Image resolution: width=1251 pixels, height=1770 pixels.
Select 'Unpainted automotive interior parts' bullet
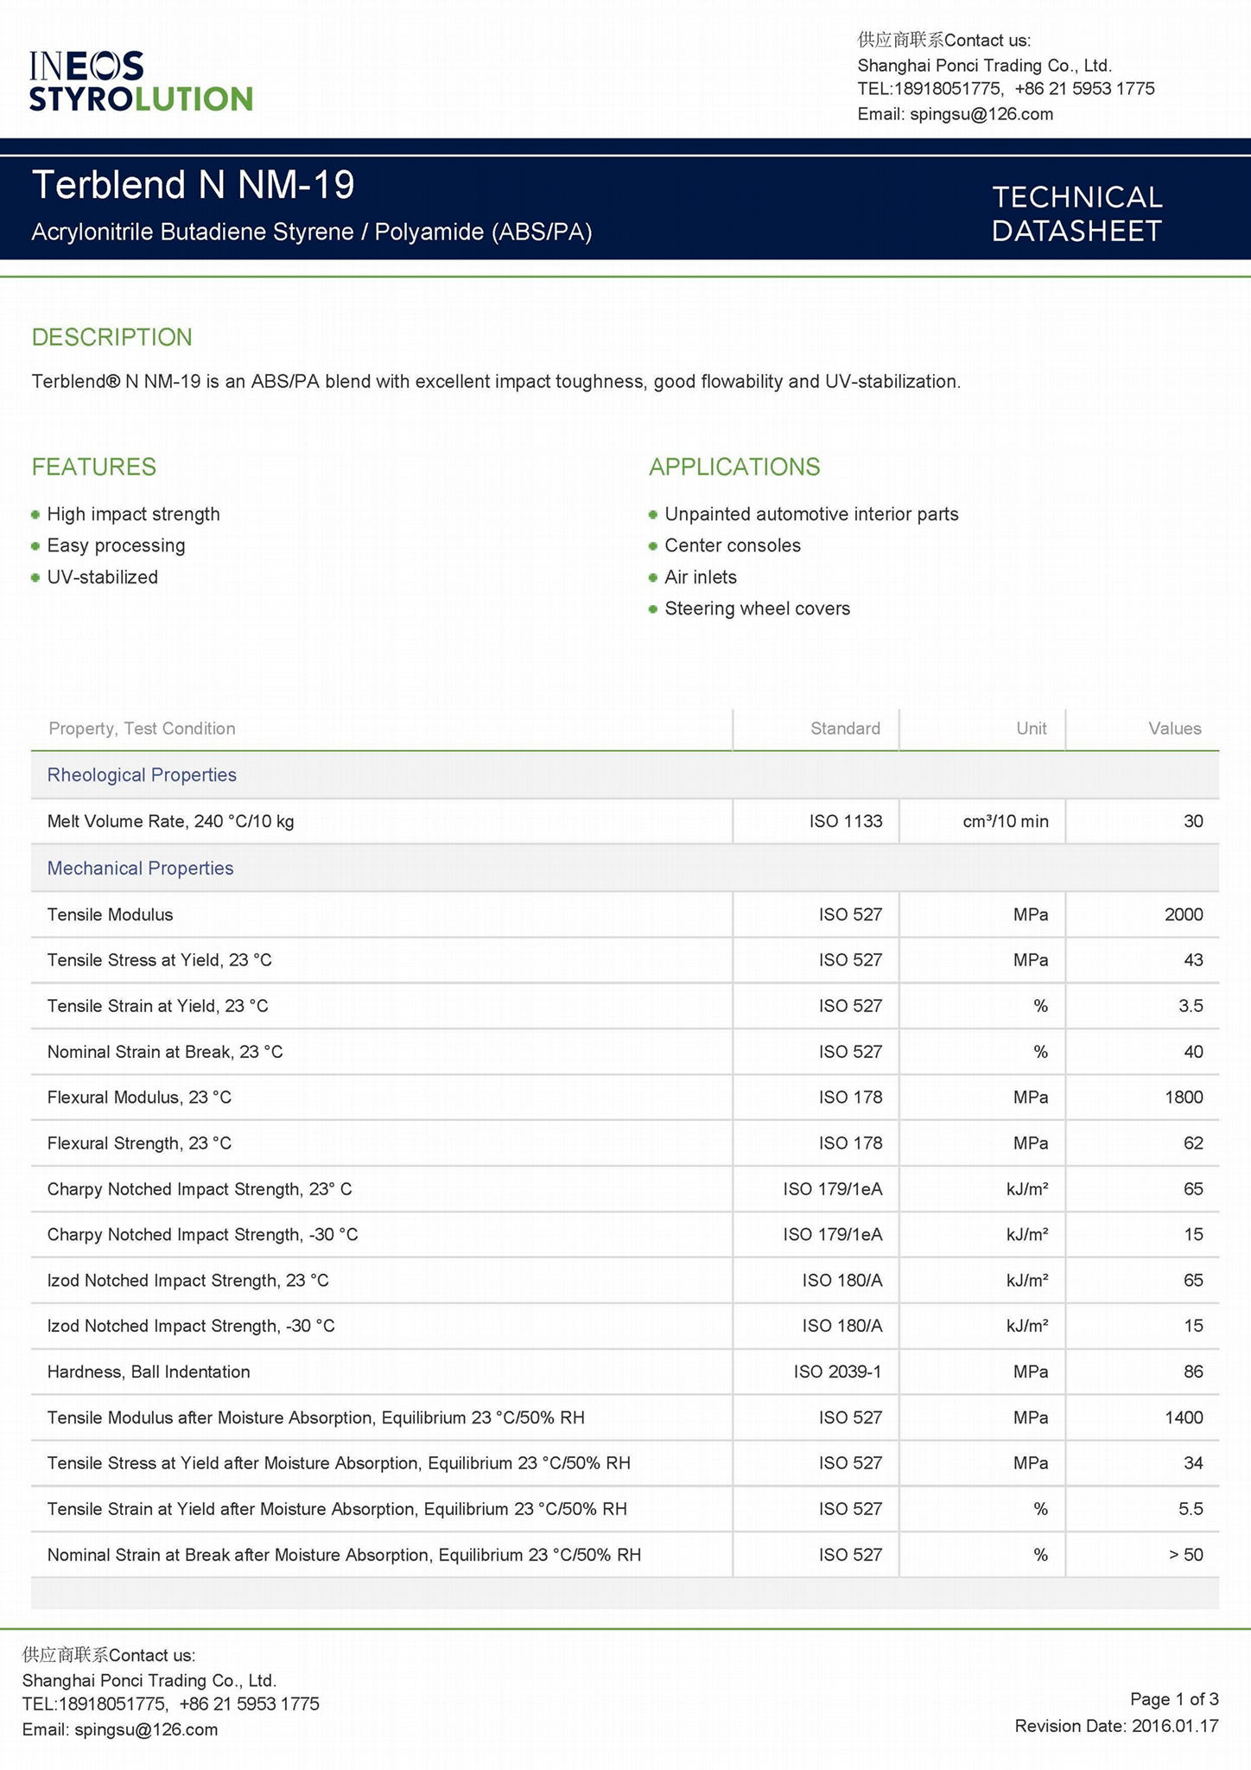point(811,514)
